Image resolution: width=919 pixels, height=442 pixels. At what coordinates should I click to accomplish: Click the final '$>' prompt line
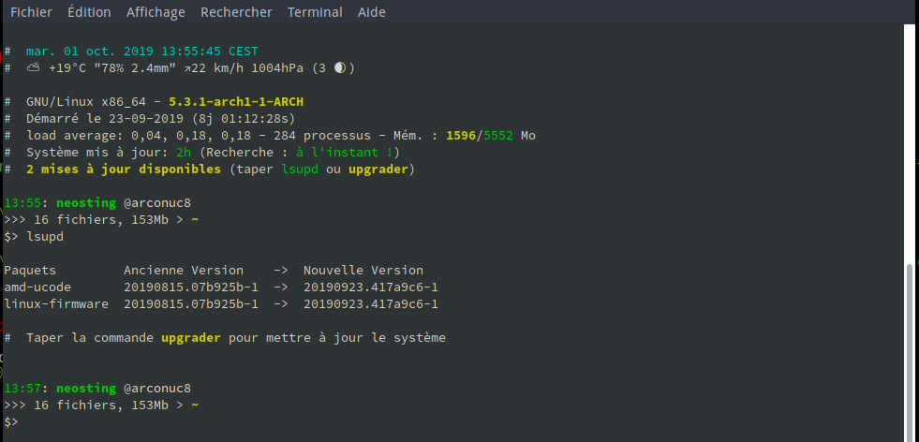(x=11, y=422)
